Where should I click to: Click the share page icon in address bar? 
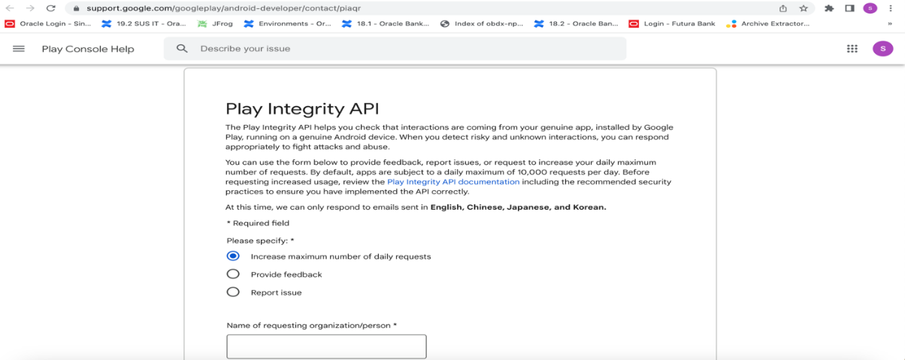(x=783, y=8)
